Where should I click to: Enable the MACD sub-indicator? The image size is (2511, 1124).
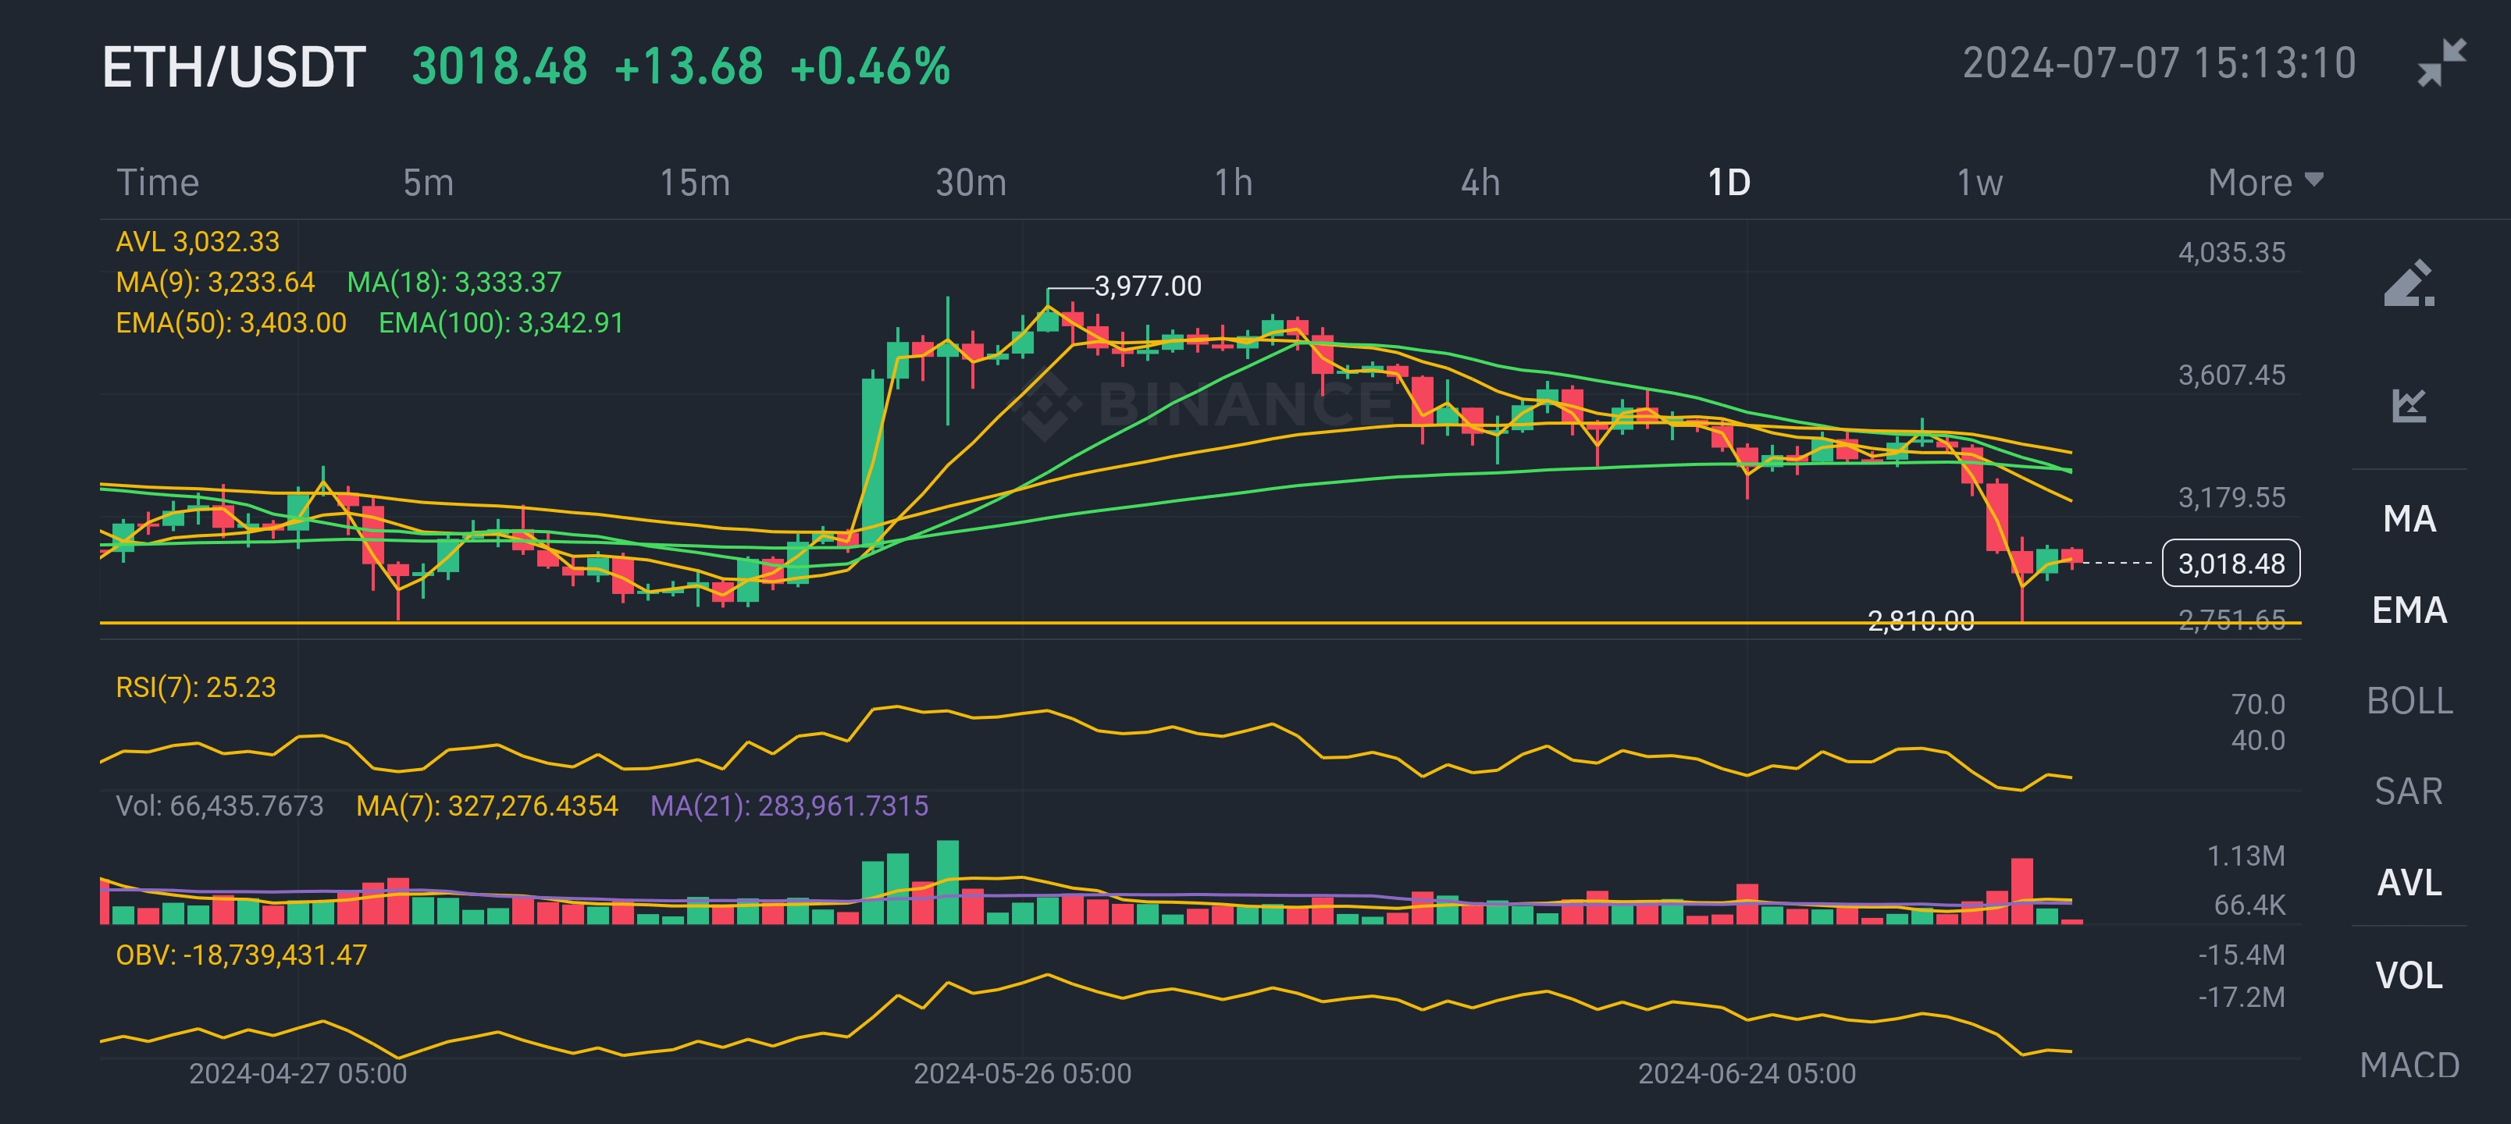point(2409,1065)
